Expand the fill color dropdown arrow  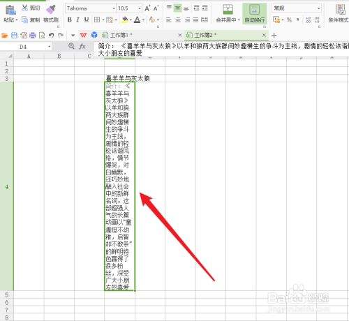(131, 20)
